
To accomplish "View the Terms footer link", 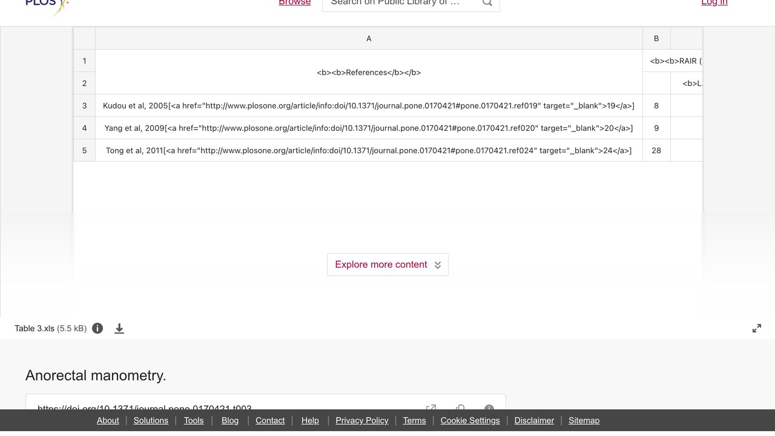I will [x=415, y=420].
